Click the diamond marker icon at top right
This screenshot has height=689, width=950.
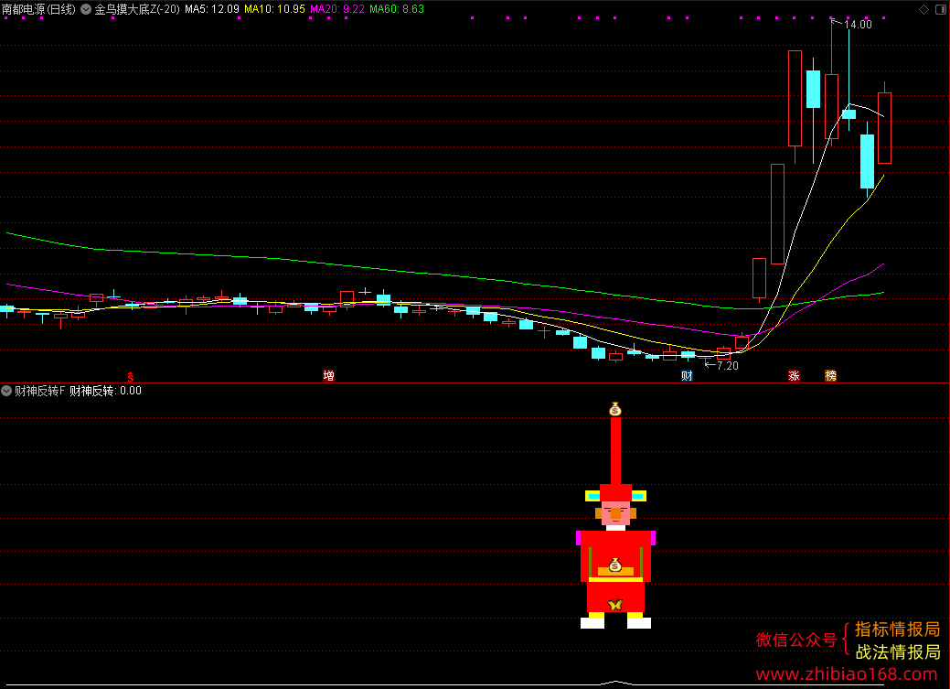pyautogui.click(x=924, y=9)
